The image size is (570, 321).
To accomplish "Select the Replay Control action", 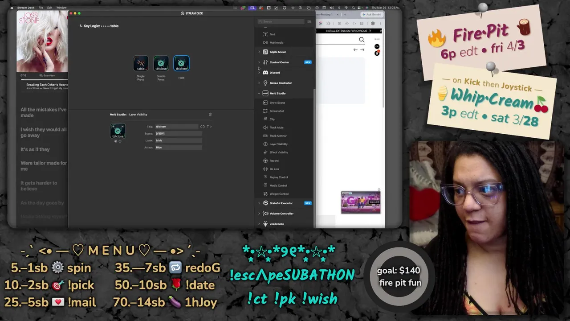I will click(x=279, y=177).
